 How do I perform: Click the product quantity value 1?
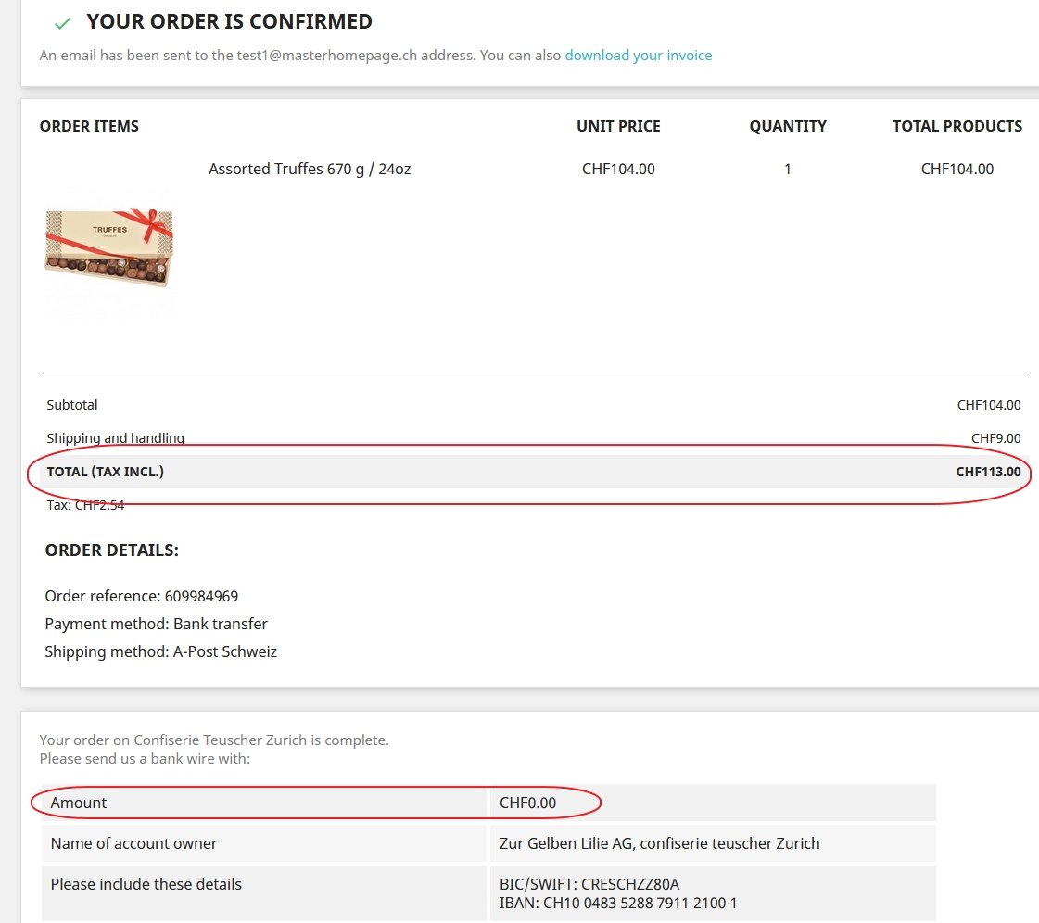(x=788, y=170)
